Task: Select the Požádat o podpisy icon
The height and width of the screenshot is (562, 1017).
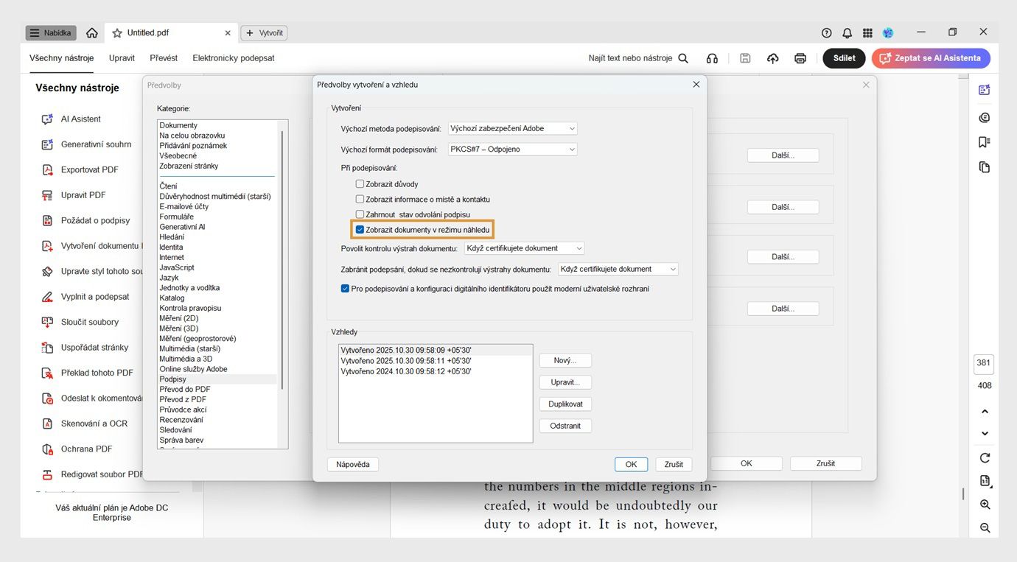Action: click(47, 220)
